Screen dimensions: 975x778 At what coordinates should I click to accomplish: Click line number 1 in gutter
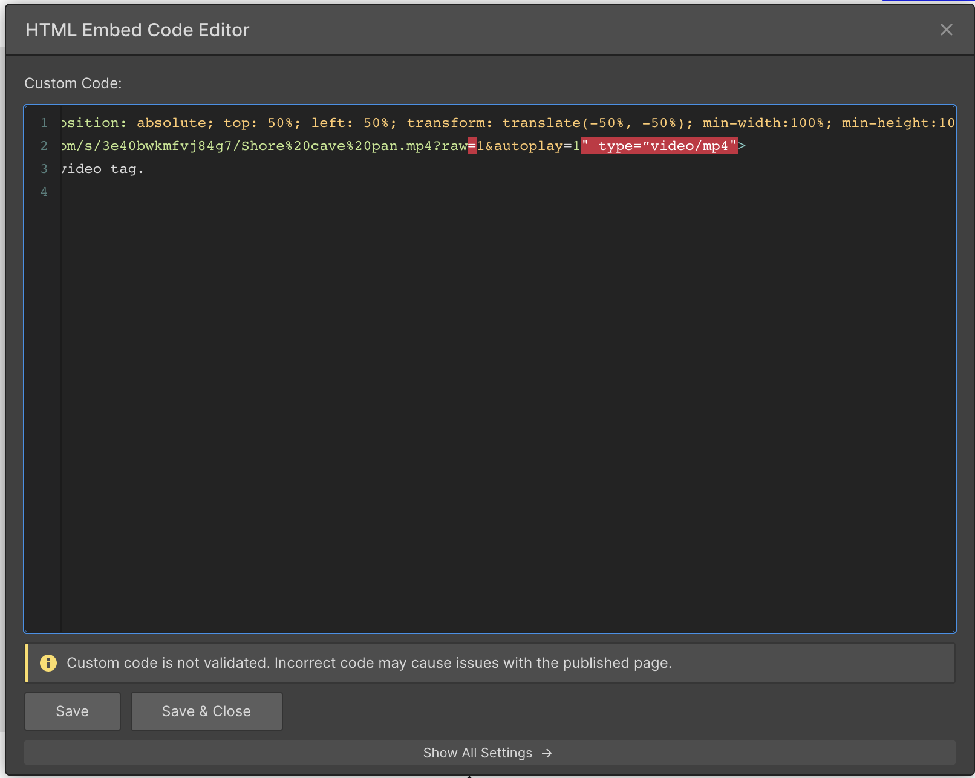(44, 123)
